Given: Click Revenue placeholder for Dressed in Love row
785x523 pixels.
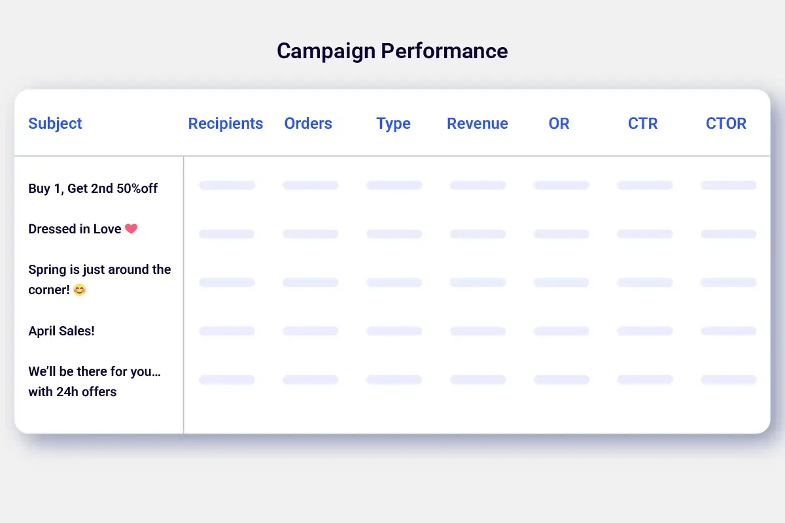Looking at the screenshot, I should (x=478, y=234).
